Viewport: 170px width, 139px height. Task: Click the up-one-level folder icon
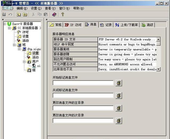pyautogui.click(x=19, y=14)
